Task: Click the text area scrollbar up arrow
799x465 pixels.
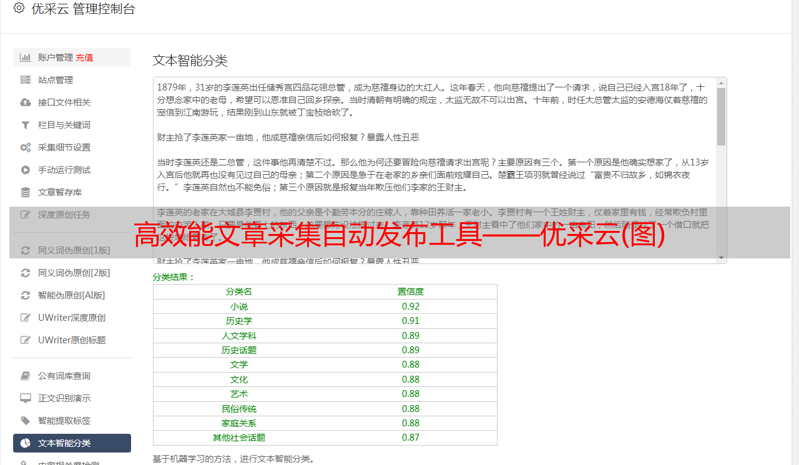Action: point(721,82)
